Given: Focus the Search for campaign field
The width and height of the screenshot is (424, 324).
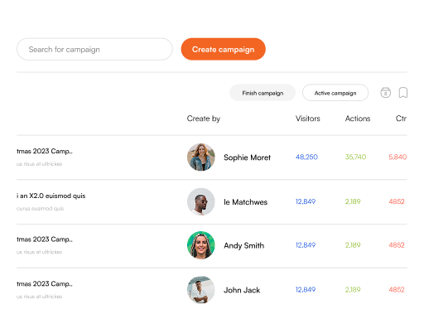Looking at the screenshot, I should point(94,49).
